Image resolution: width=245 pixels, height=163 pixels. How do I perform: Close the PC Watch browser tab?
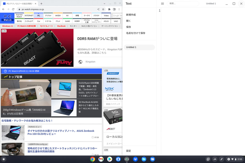[36, 4]
